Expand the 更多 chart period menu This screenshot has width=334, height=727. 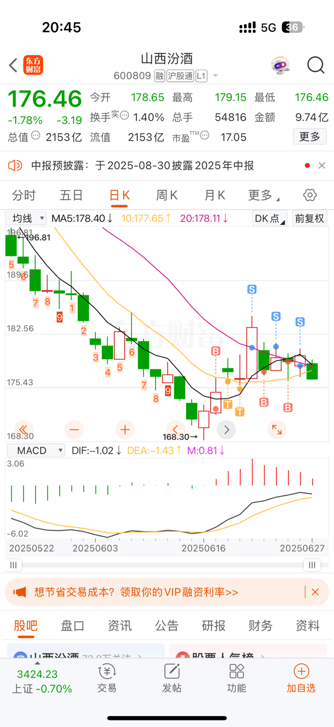[x=263, y=195]
